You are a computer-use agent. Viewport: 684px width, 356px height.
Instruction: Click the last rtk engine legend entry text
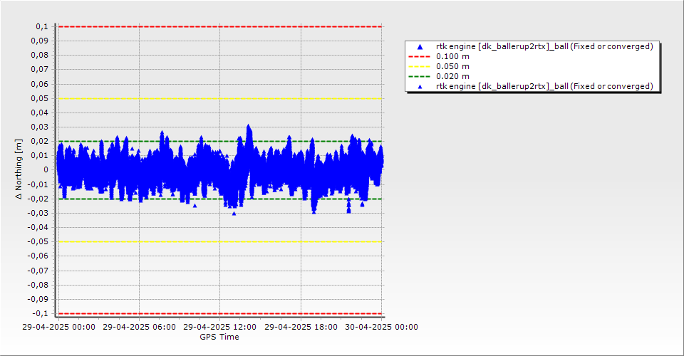pyautogui.click(x=544, y=86)
